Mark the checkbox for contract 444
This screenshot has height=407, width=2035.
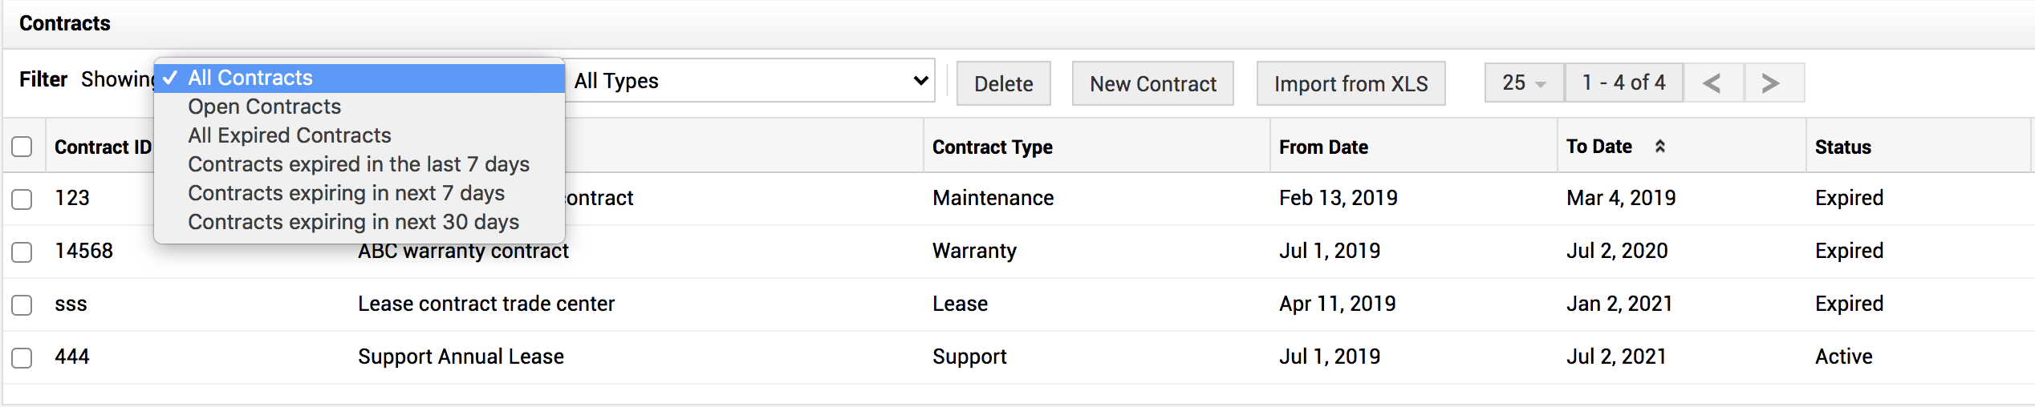tap(22, 357)
